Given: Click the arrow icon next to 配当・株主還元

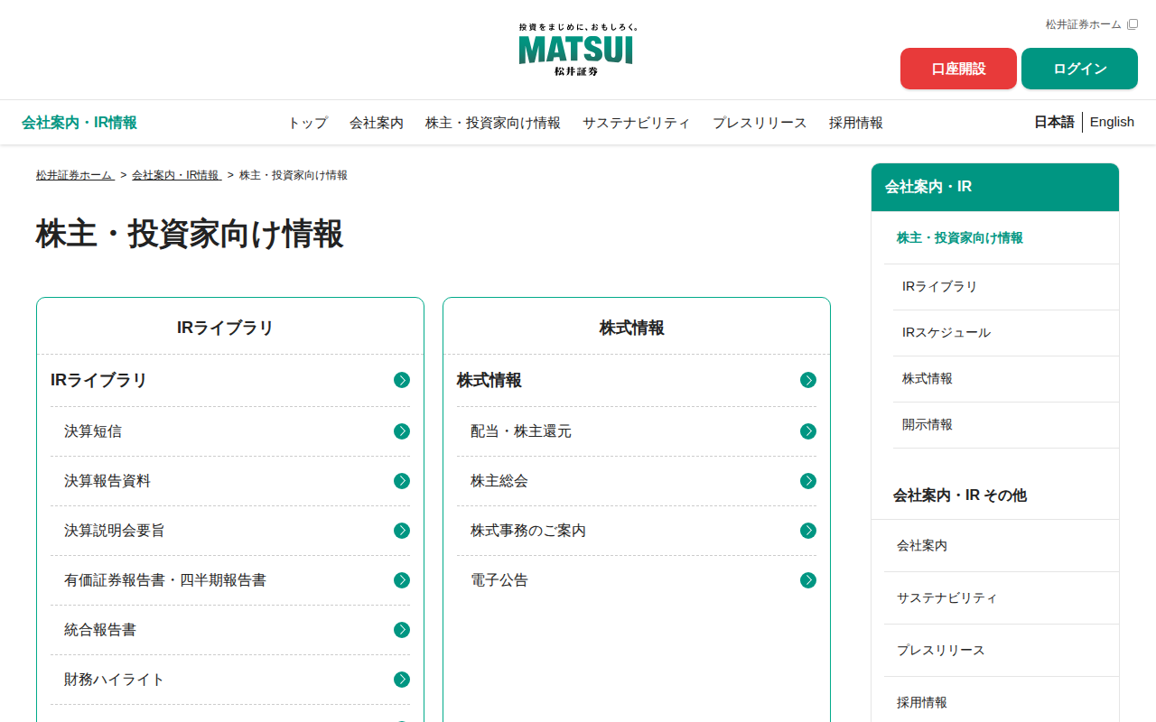Looking at the screenshot, I should click(808, 431).
